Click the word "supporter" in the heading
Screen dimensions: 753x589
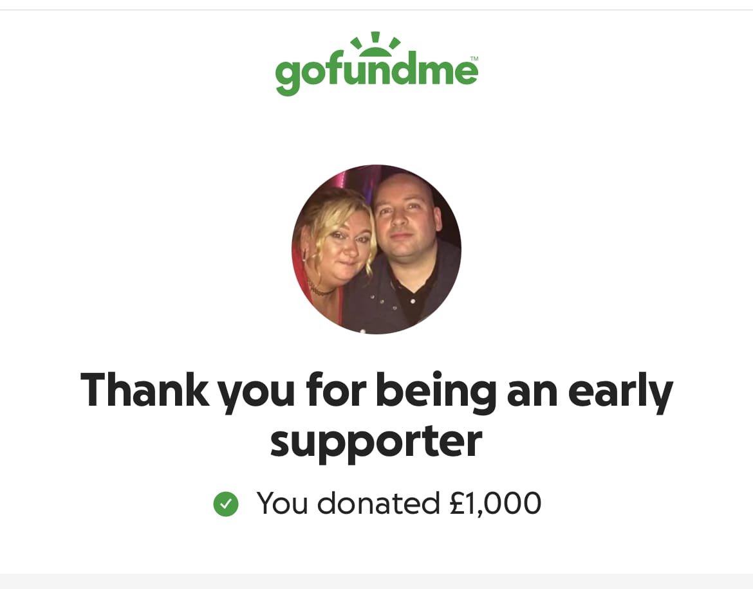click(376, 440)
